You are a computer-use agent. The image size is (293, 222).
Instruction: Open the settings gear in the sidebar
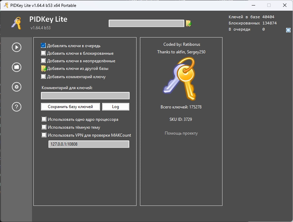click(x=17, y=87)
